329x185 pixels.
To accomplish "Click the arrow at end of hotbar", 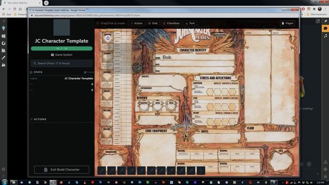I will 201,171.
